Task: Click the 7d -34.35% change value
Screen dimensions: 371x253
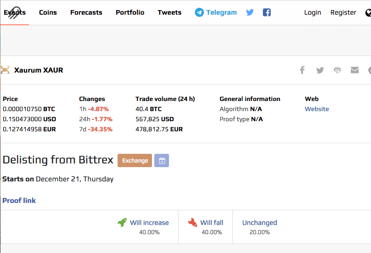Action: (96, 129)
